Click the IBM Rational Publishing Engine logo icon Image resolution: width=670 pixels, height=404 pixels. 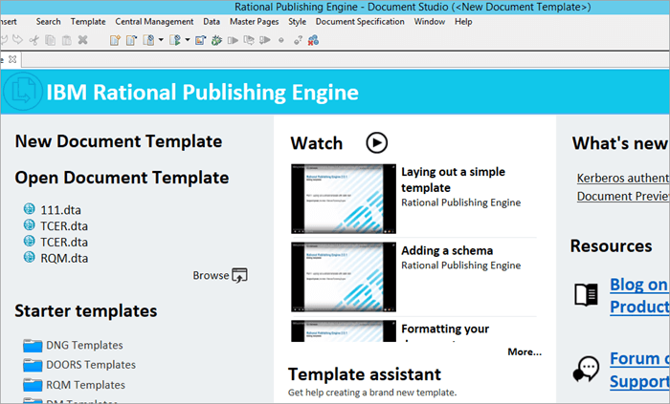point(22,92)
